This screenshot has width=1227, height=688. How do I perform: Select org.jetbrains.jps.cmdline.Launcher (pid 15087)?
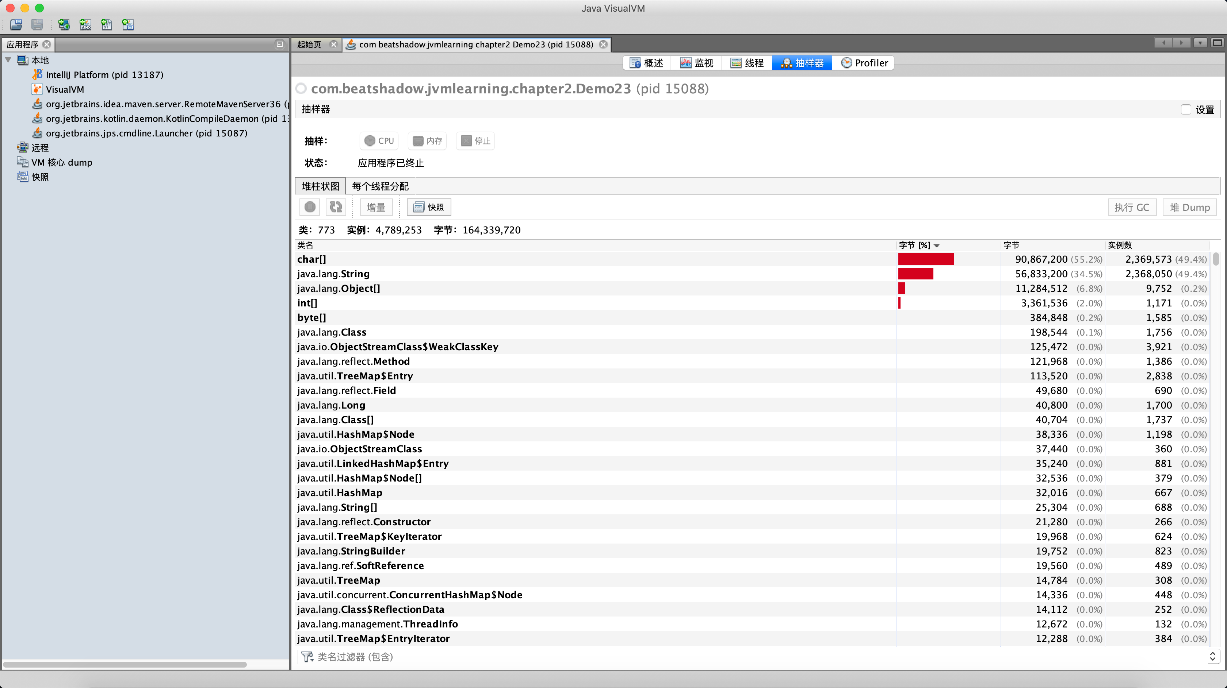tap(139, 133)
